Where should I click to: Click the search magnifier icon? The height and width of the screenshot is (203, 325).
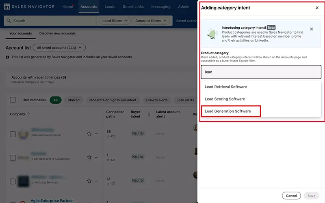(9, 21)
